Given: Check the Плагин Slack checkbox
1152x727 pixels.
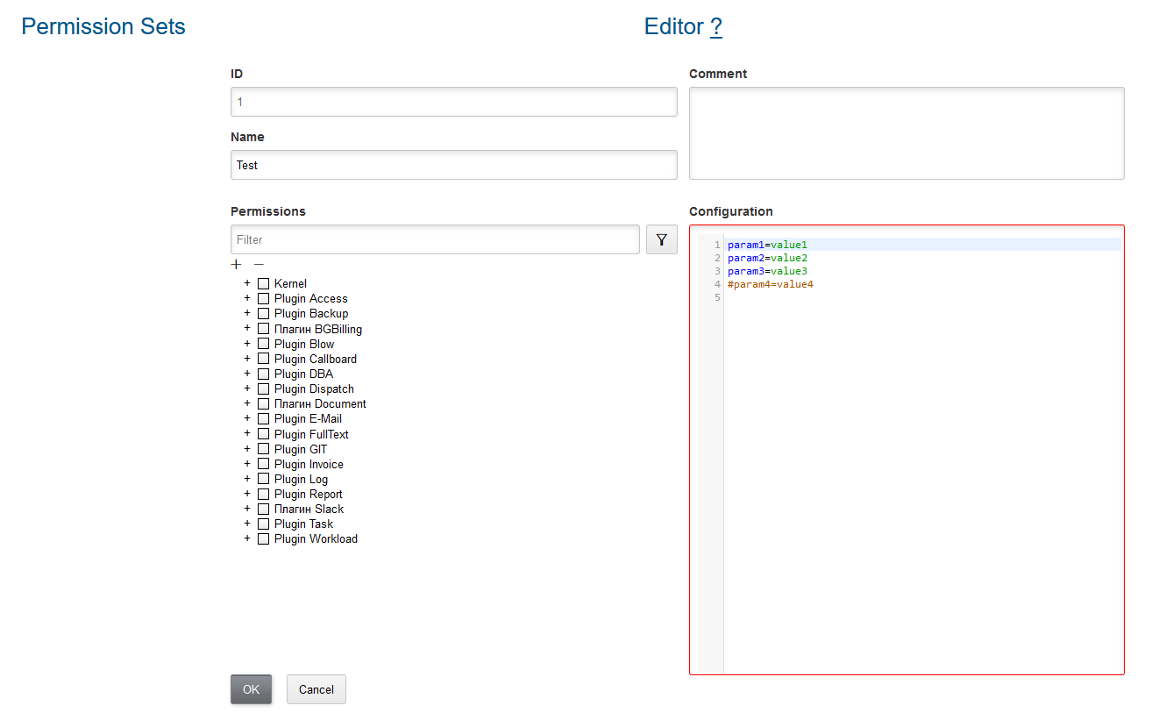Looking at the screenshot, I should [263, 509].
